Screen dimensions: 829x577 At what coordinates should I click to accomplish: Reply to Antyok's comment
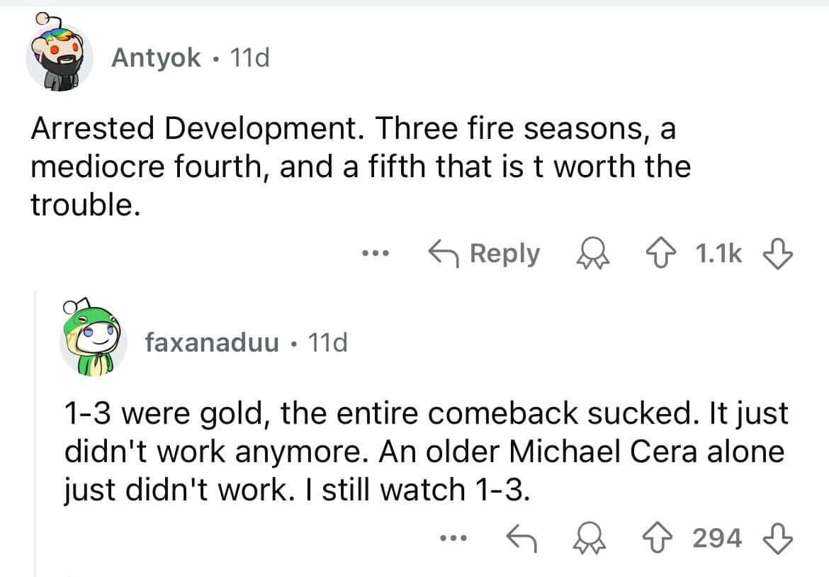point(485,253)
